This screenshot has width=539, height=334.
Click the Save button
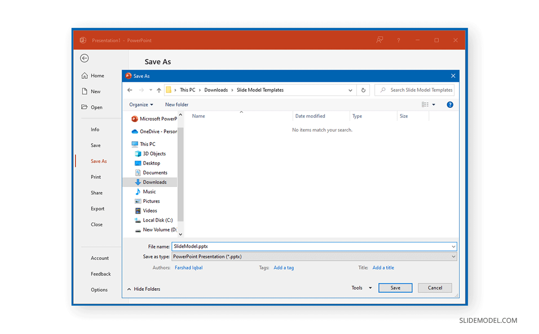(395, 288)
